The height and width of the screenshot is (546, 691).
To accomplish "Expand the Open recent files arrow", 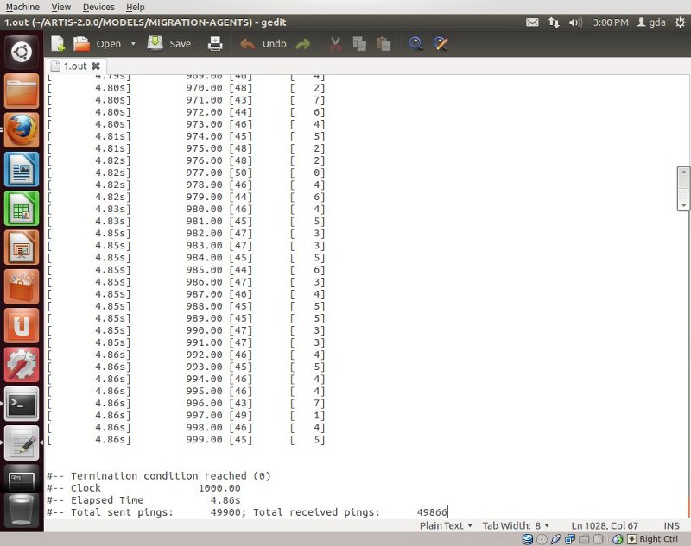I will point(133,44).
